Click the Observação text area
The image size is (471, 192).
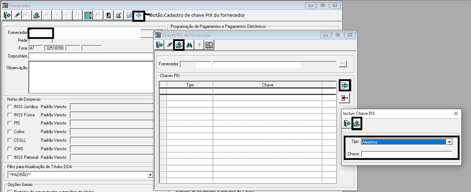click(x=91, y=77)
